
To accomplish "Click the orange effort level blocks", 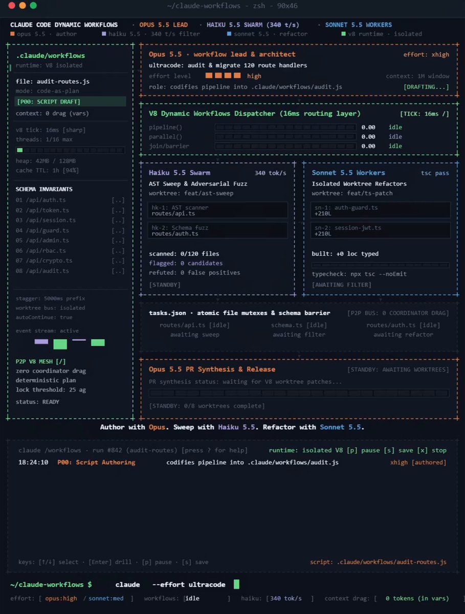I will pyautogui.click(x=223, y=76).
